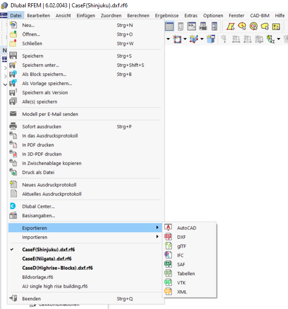This screenshot has height=309, width=288.
Task: Open the Berechnen menu
Action: pyautogui.click(x=138, y=16)
